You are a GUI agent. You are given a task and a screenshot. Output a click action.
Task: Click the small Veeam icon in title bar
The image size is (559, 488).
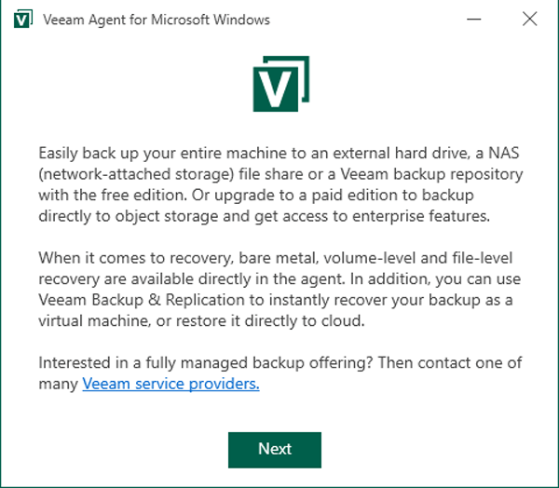pos(23,19)
